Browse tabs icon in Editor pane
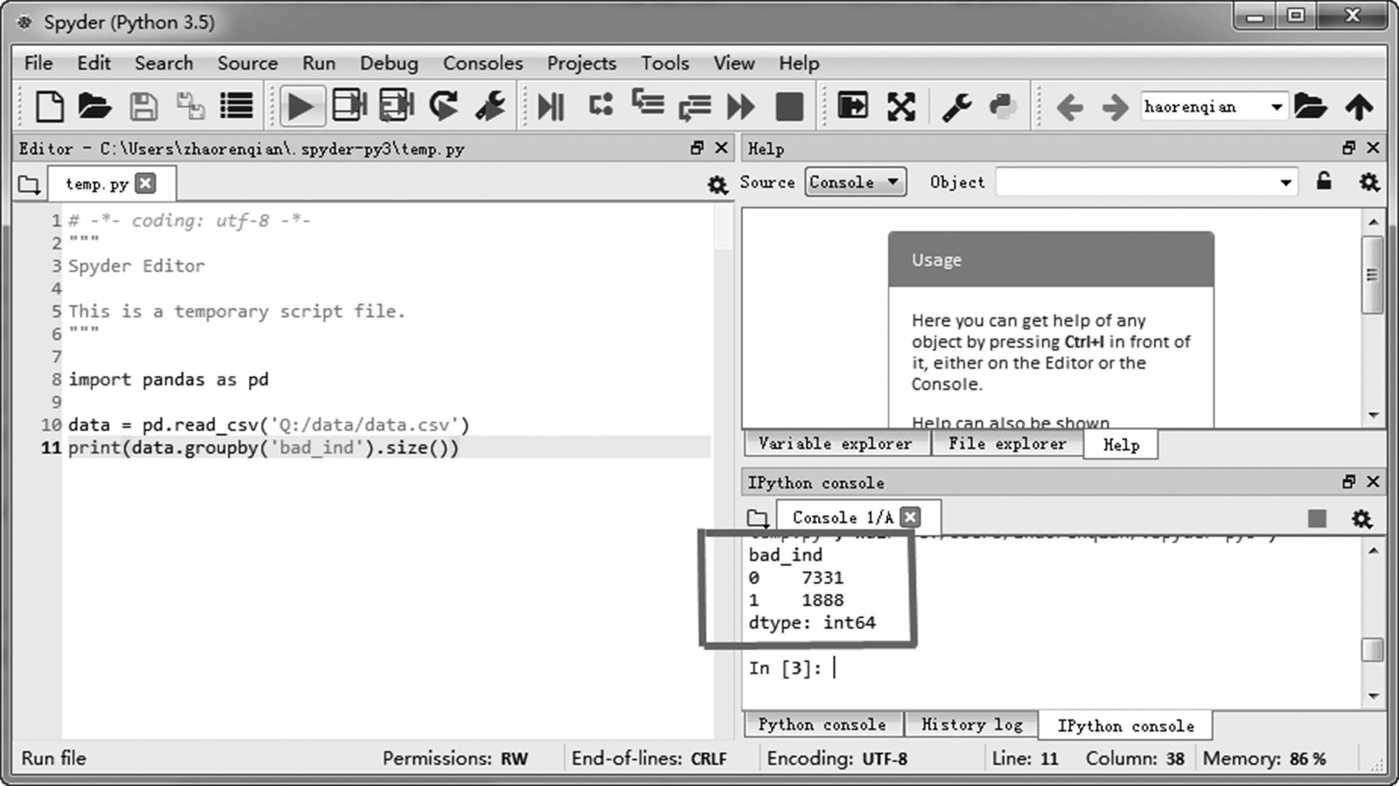 pyautogui.click(x=29, y=185)
